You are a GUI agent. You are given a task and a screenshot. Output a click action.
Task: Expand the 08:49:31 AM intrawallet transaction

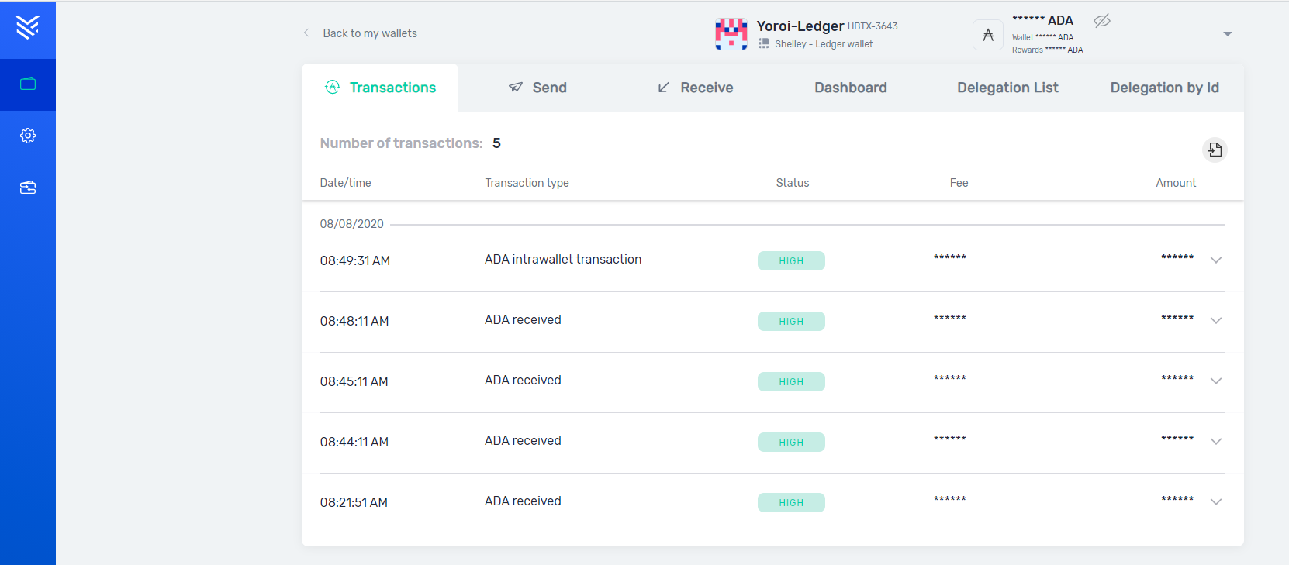click(1216, 260)
